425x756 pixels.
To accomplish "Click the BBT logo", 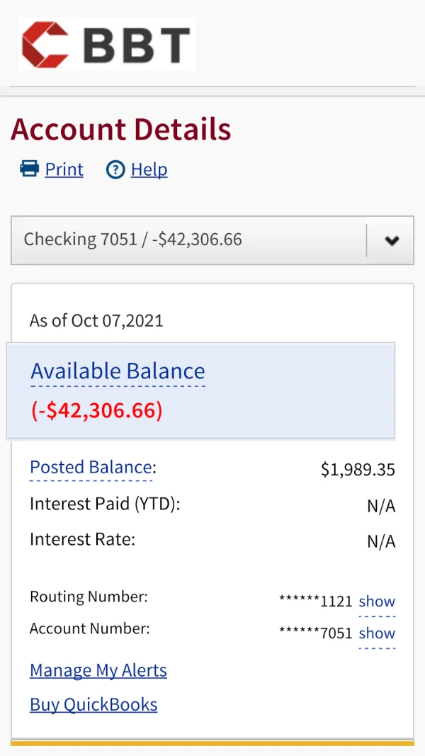I will 107,44.
